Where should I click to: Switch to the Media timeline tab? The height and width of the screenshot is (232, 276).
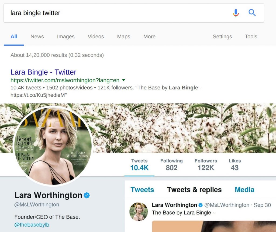coord(244,190)
